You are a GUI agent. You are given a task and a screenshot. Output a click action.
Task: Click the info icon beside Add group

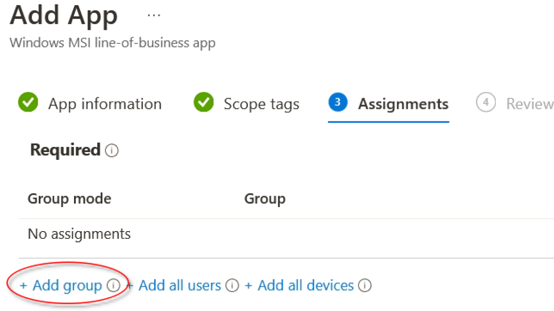pos(113,286)
